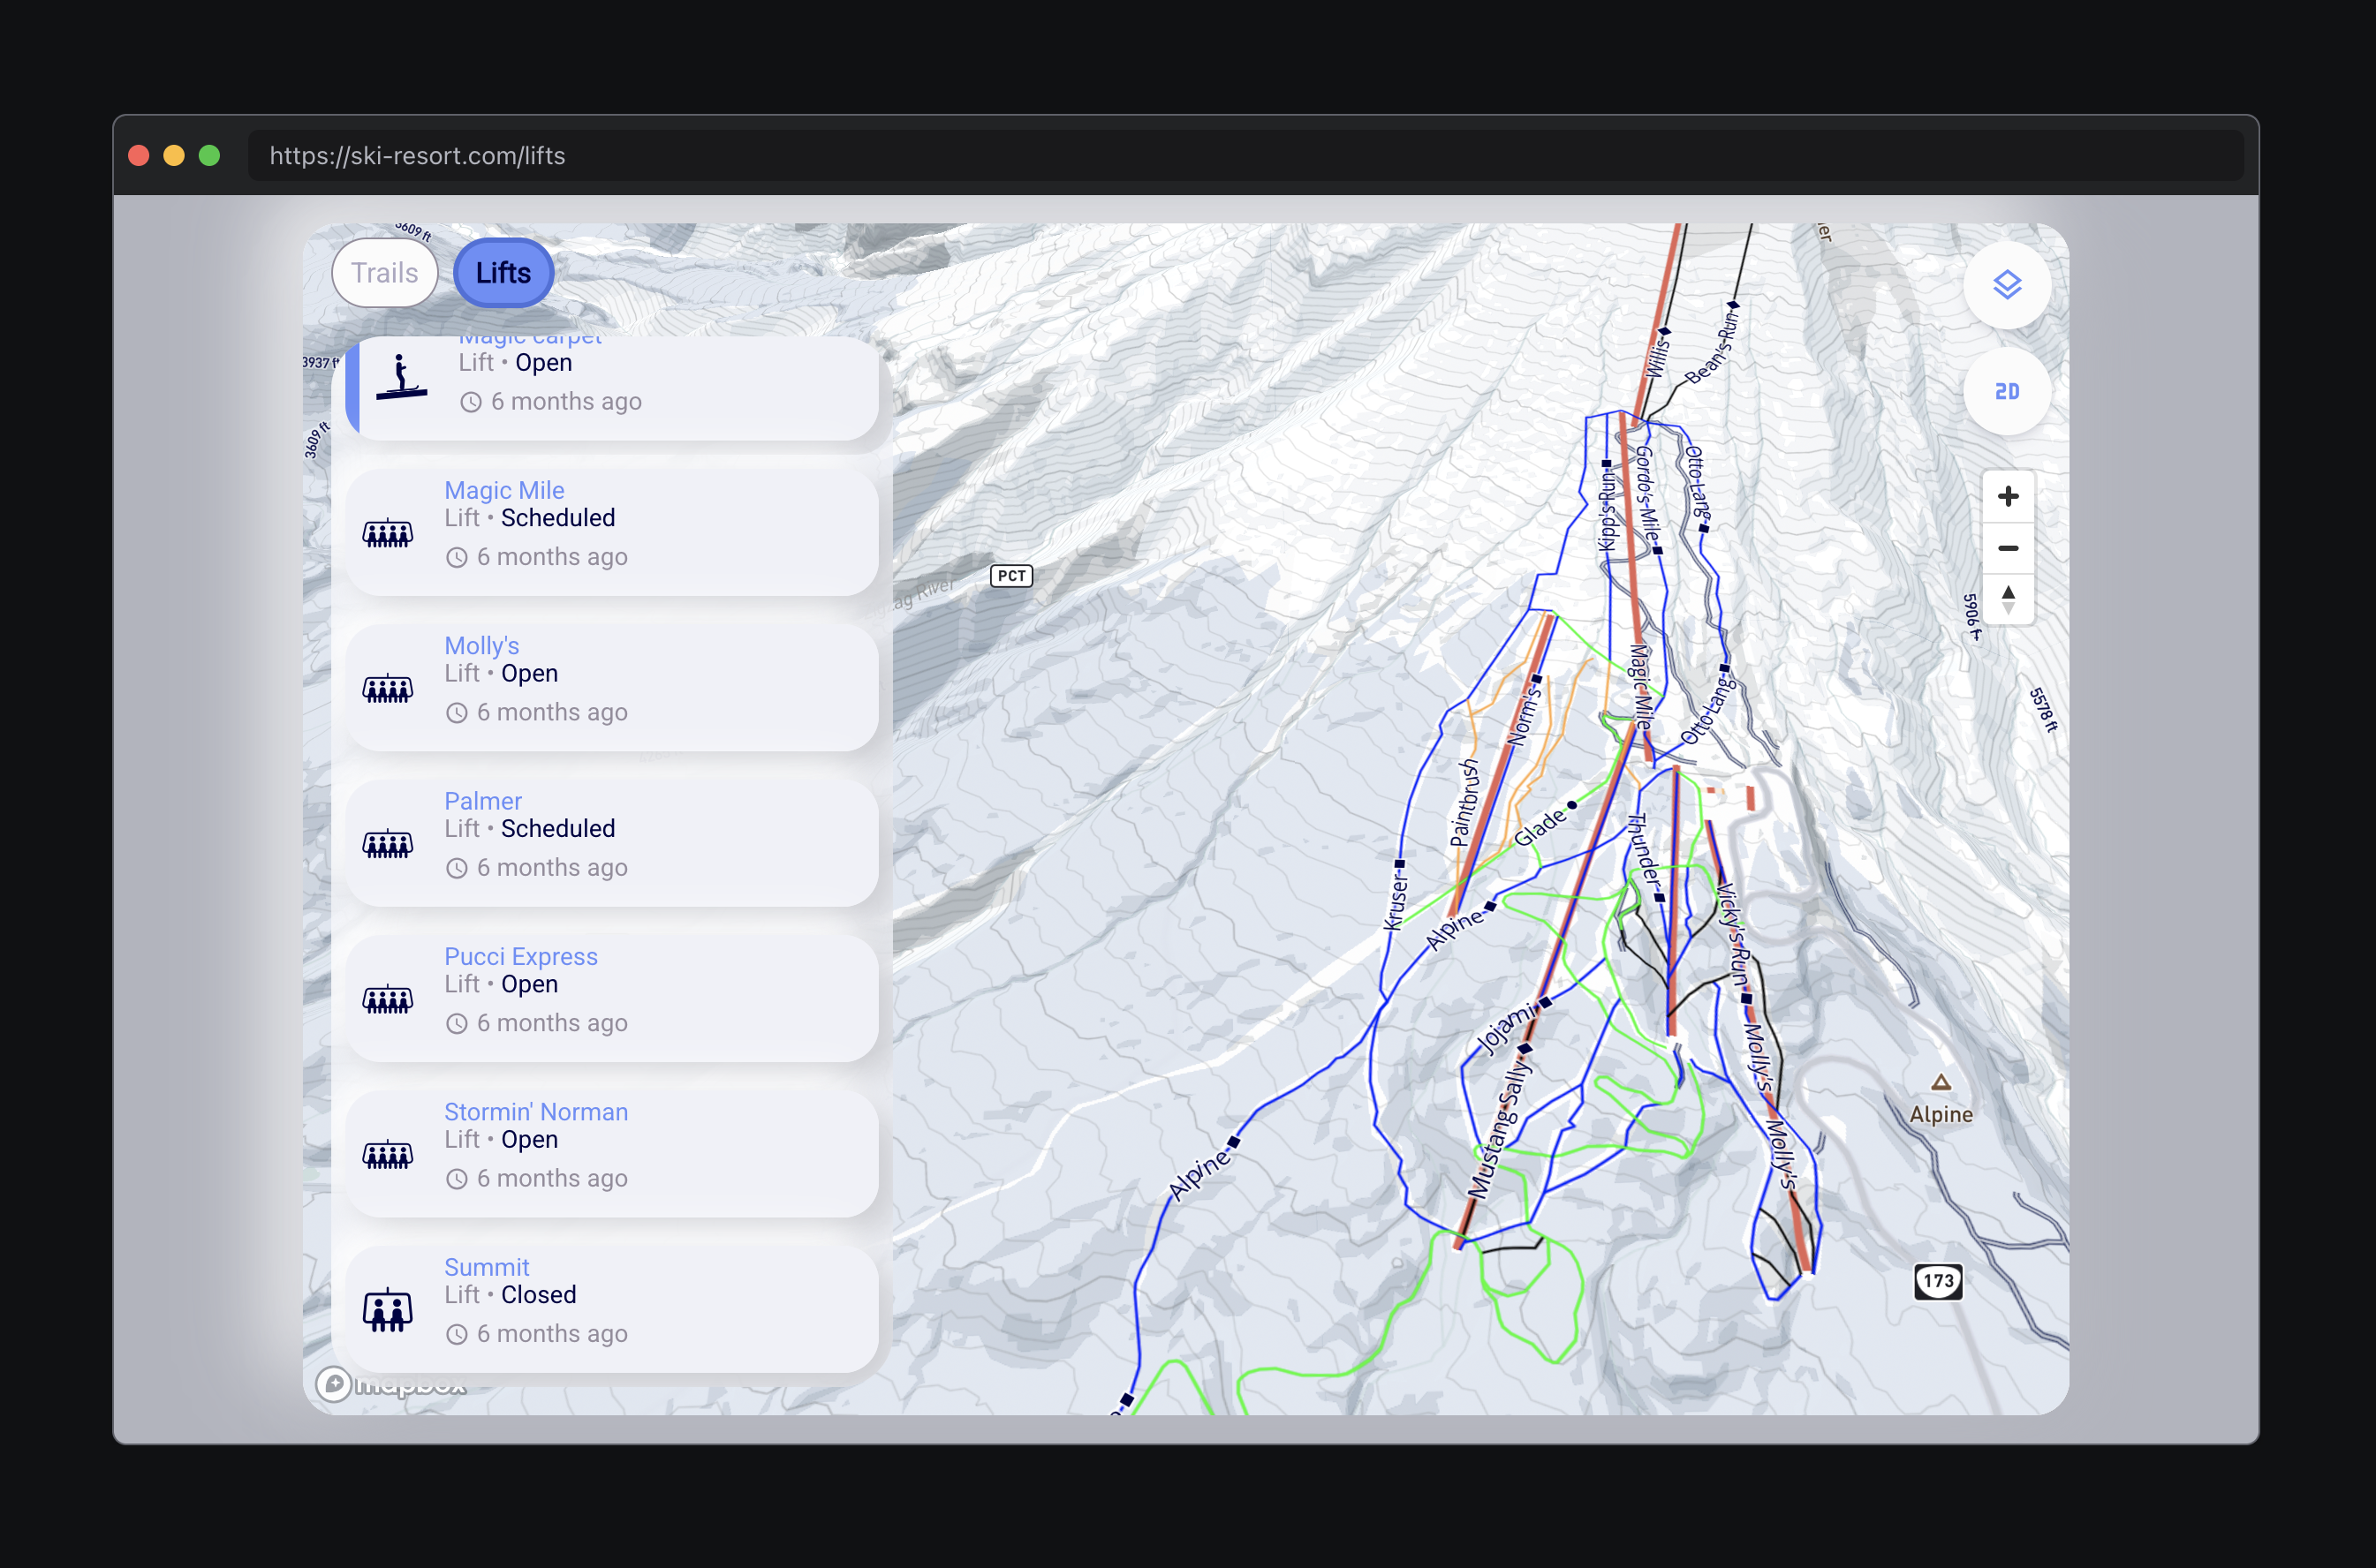The height and width of the screenshot is (1568, 2376).
Task: Click the Summit lift name
Action: click(486, 1267)
